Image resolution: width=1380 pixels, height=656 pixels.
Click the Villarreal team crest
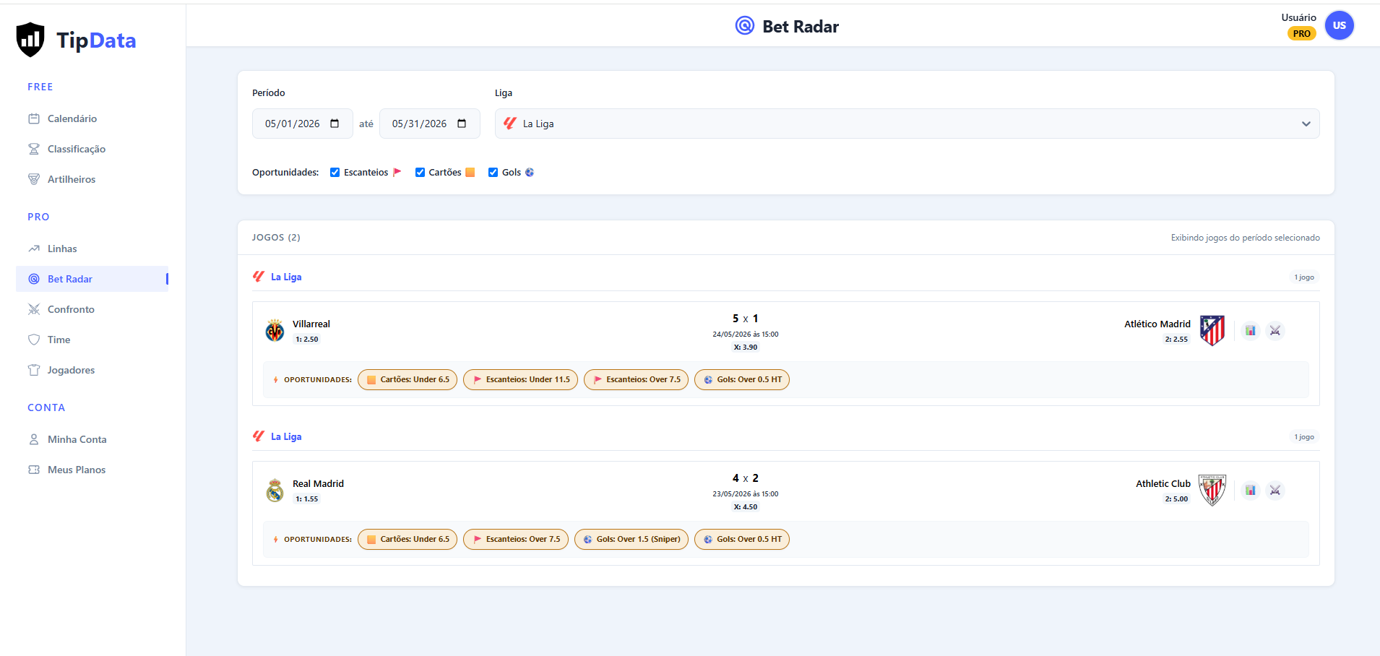pos(275,331)
